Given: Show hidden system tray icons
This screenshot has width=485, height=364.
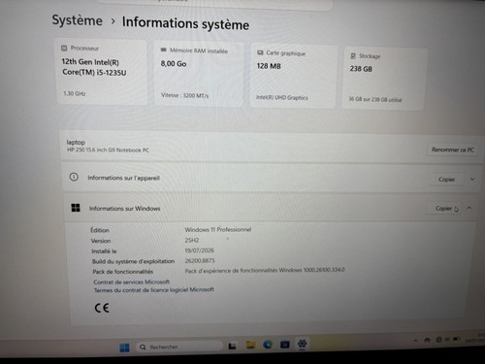Looking at the screenshot, I should (416, 341).
